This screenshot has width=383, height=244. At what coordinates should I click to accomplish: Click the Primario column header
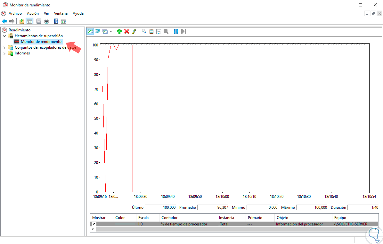click(260, 218)
